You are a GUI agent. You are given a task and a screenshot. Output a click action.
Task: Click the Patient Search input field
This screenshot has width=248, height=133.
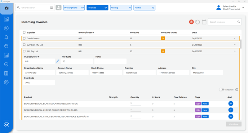(35, 8)
